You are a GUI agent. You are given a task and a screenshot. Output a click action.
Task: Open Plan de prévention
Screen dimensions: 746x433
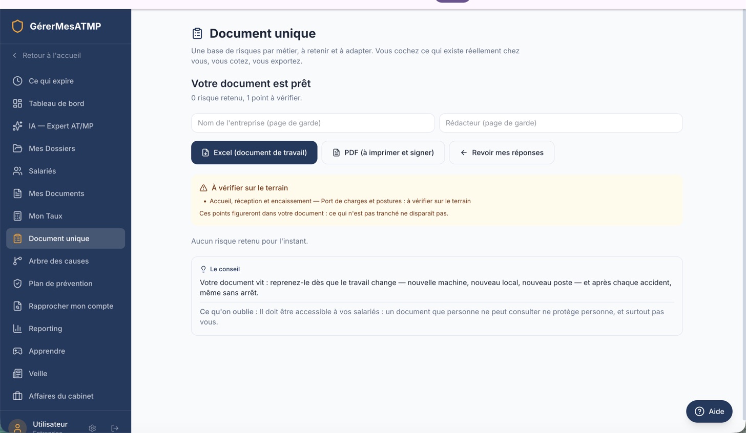click(66, 284)
